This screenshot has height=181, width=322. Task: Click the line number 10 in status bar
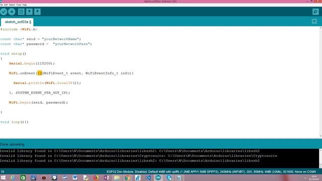[x=2, y=171]
